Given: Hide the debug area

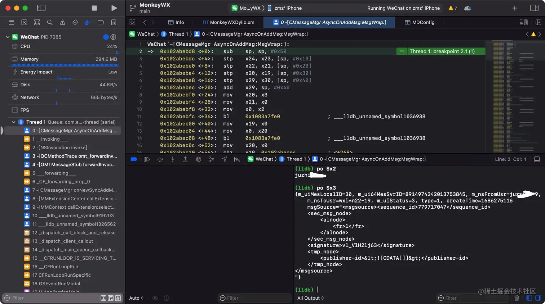Looking at the screenshot, I should click(x=537, y=159).
